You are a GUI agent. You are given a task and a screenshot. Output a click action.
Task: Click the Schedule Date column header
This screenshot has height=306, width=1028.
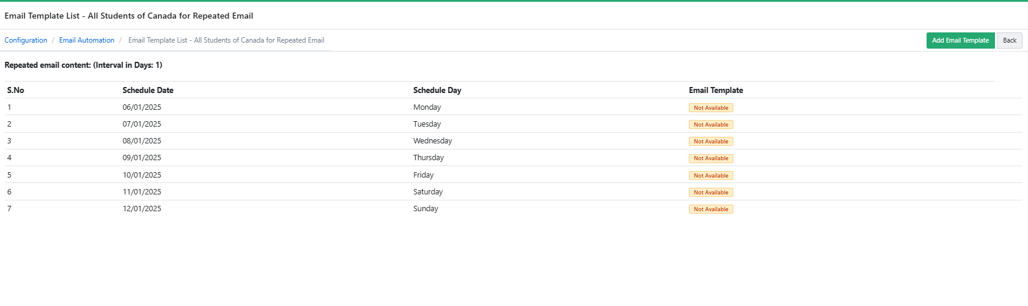click(148, 91)
